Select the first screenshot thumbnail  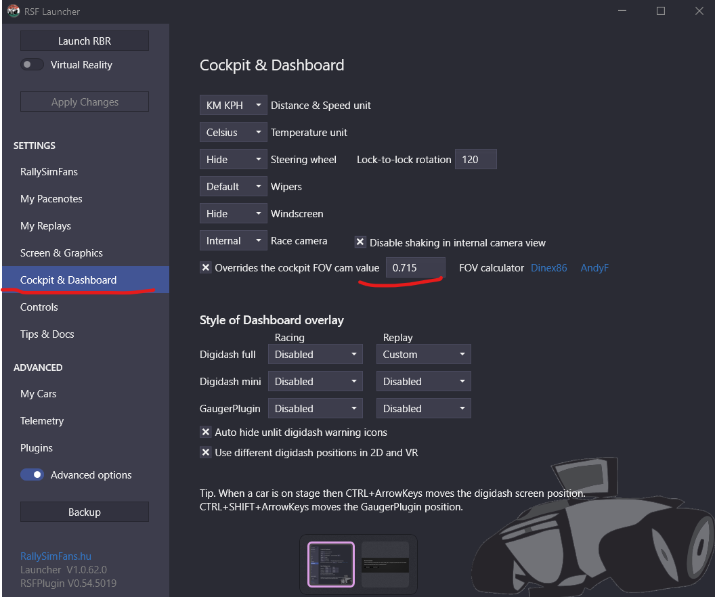(331, 564)
